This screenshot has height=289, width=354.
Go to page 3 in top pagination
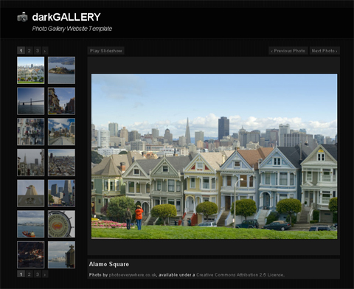pos(38,51)
